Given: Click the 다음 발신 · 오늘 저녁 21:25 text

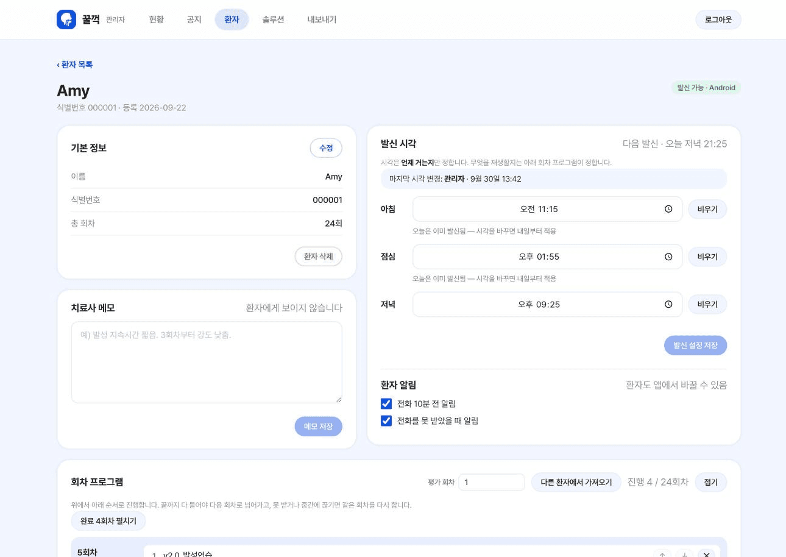Looking at the screenshot, I should pos(674,144).
